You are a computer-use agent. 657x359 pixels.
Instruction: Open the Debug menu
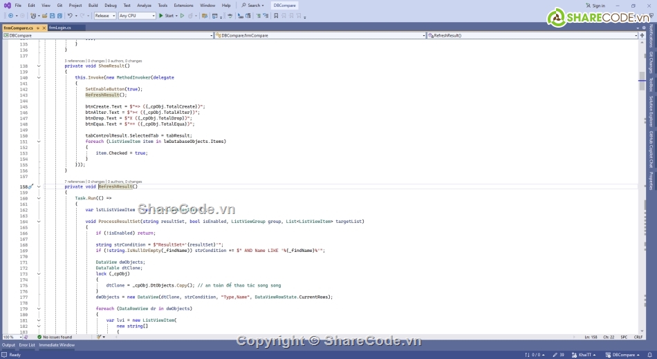pos(111,6)
